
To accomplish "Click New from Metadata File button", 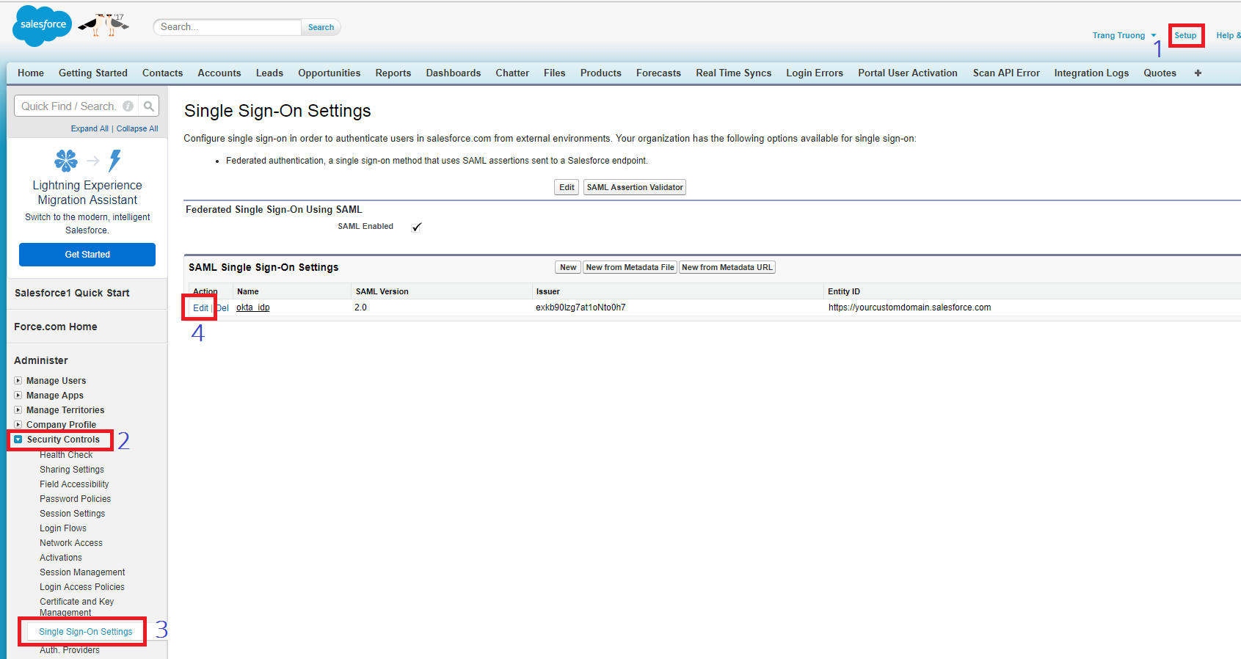I will [x=629, y=268].
